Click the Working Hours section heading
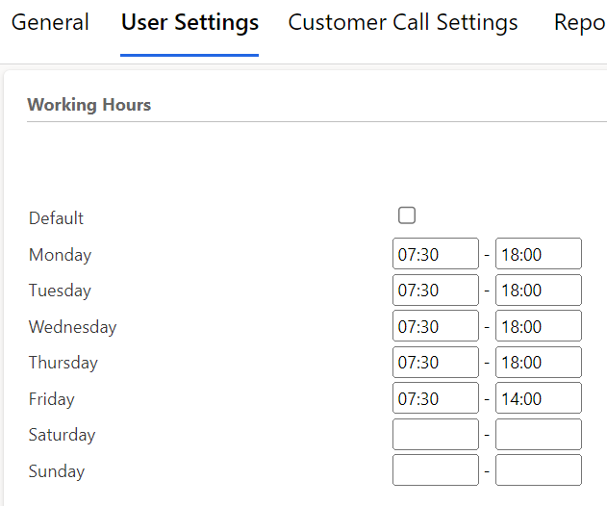Image resolution: width=607 pixels, height=506 pixels. [x=89, y=105]
